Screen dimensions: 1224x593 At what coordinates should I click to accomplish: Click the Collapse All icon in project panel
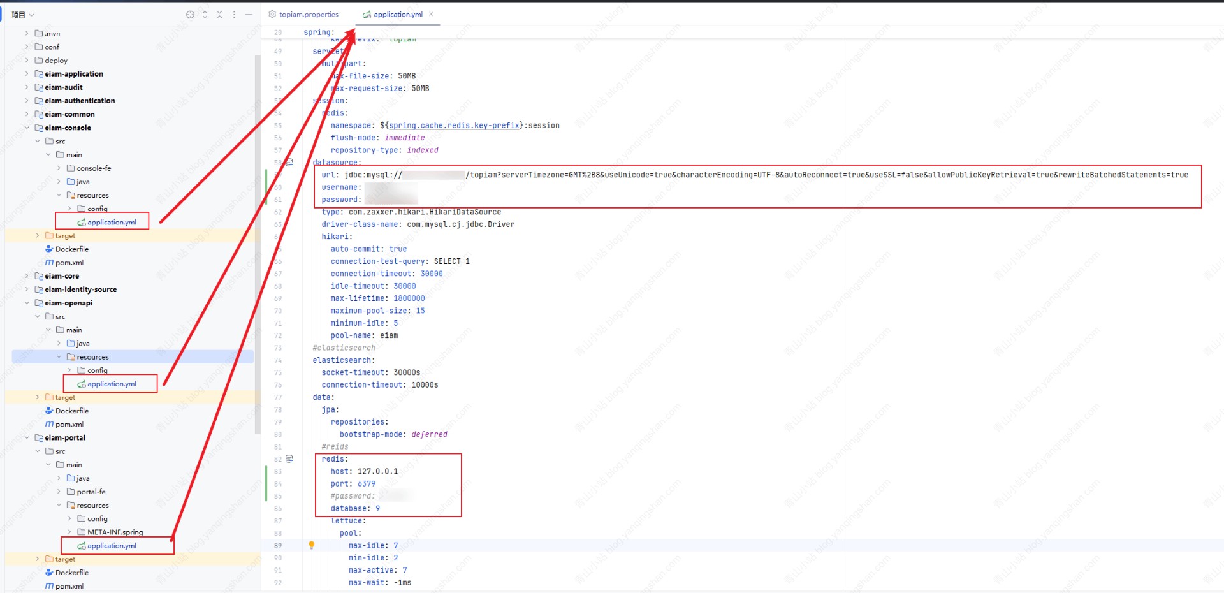tap(219, 15)
